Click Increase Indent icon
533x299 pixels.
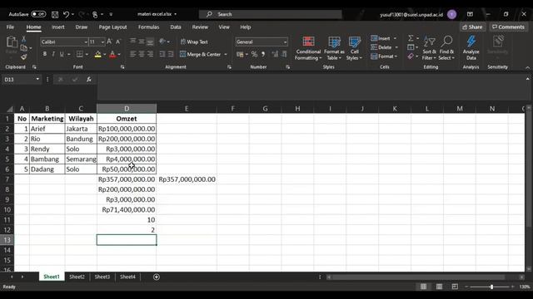(x=171, y=54)
